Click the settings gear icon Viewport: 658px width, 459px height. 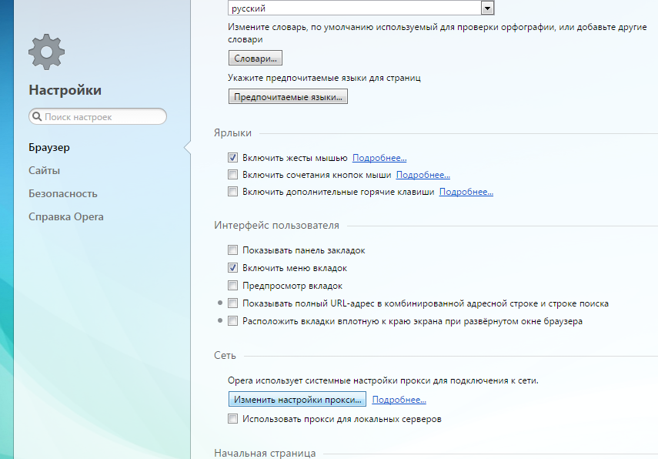[47, 52]
